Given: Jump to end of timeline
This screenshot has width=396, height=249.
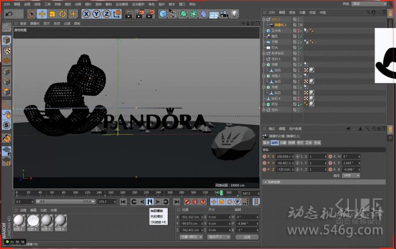Looking at the screenshot, I should (x=177, y=202).
